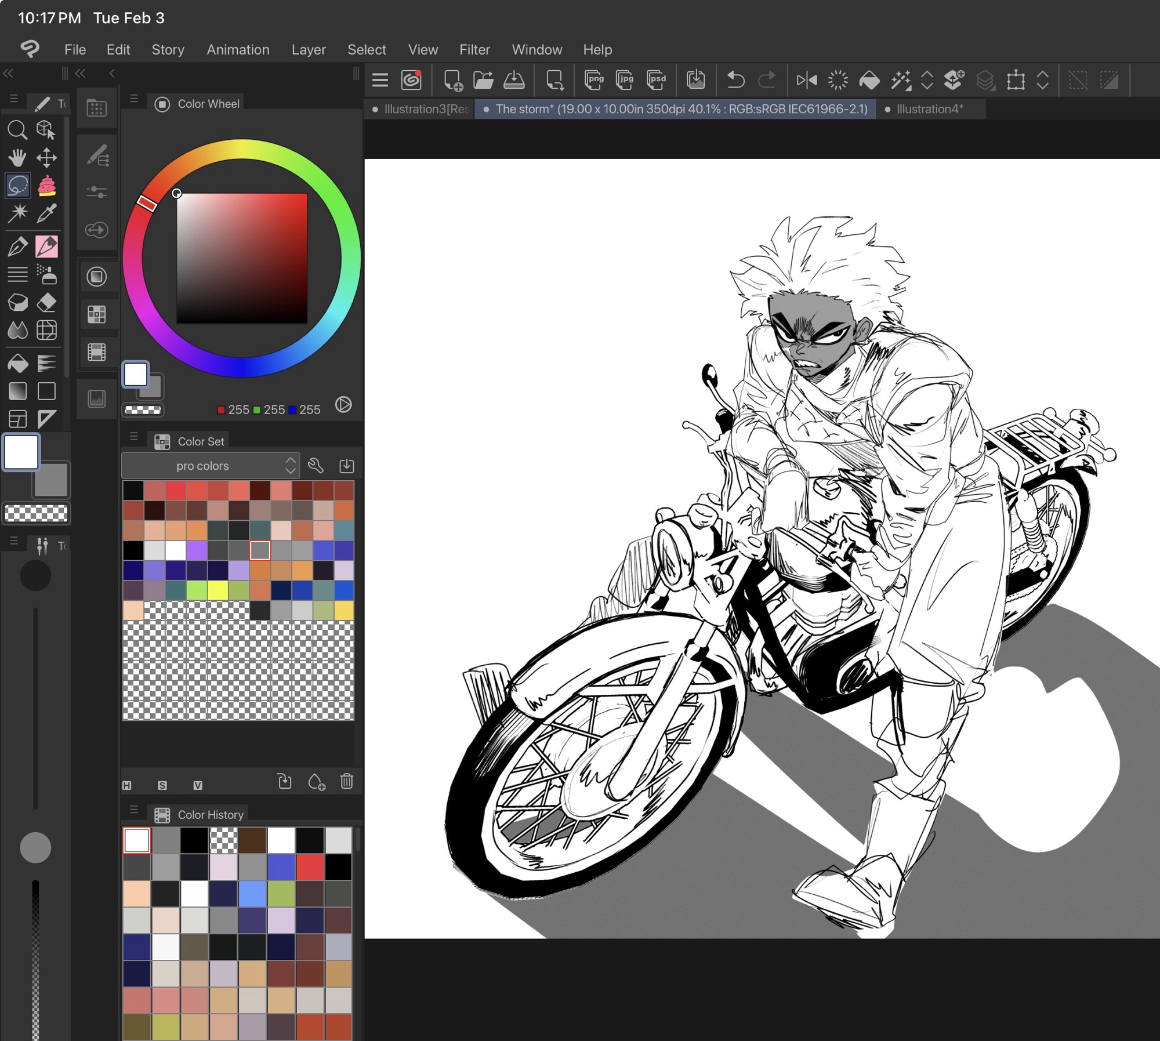
Task: Select transparent color checkerboard below wheel
Action: click(143, 410)
